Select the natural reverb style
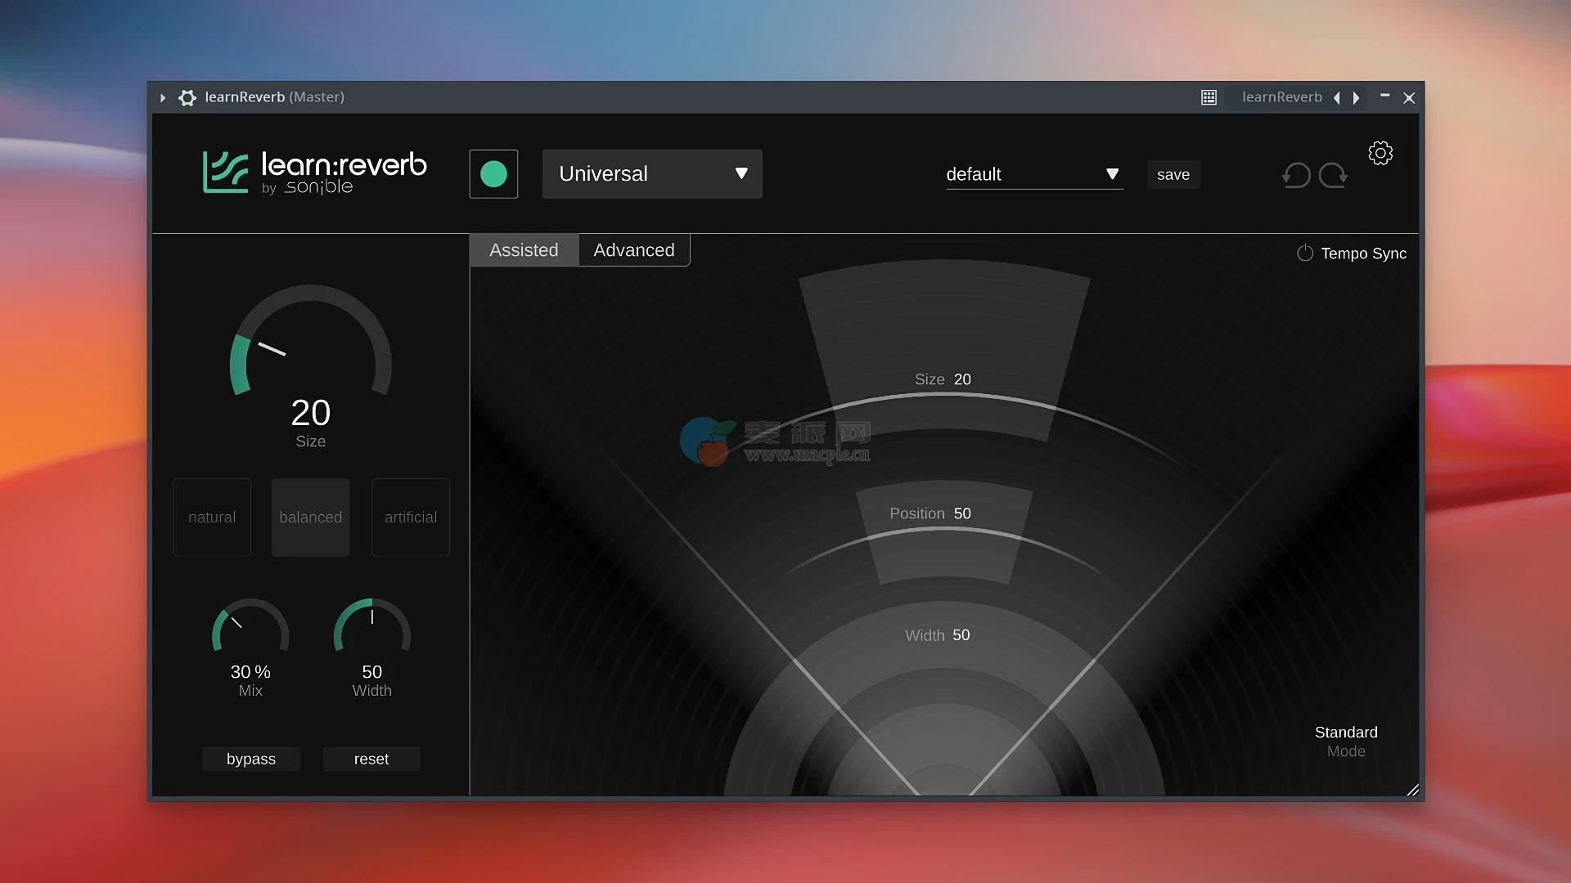This screenshot has width=1571, height=883. (212, 518)
